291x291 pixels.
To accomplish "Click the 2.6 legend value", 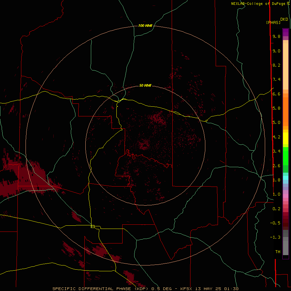I will [276, 166].
